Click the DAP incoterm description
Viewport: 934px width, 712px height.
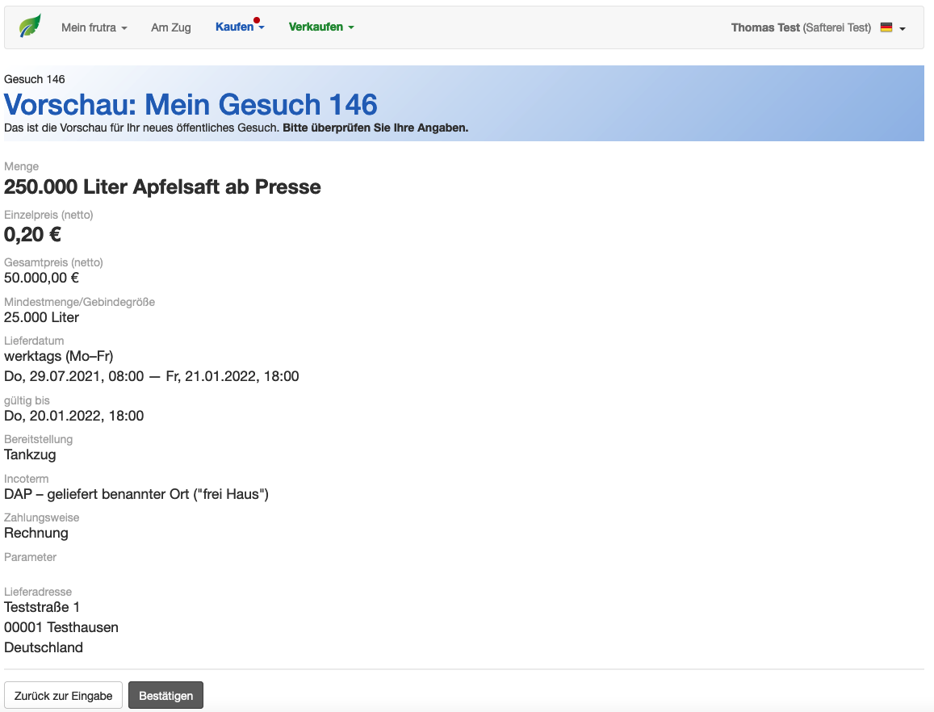pos(136,494)
